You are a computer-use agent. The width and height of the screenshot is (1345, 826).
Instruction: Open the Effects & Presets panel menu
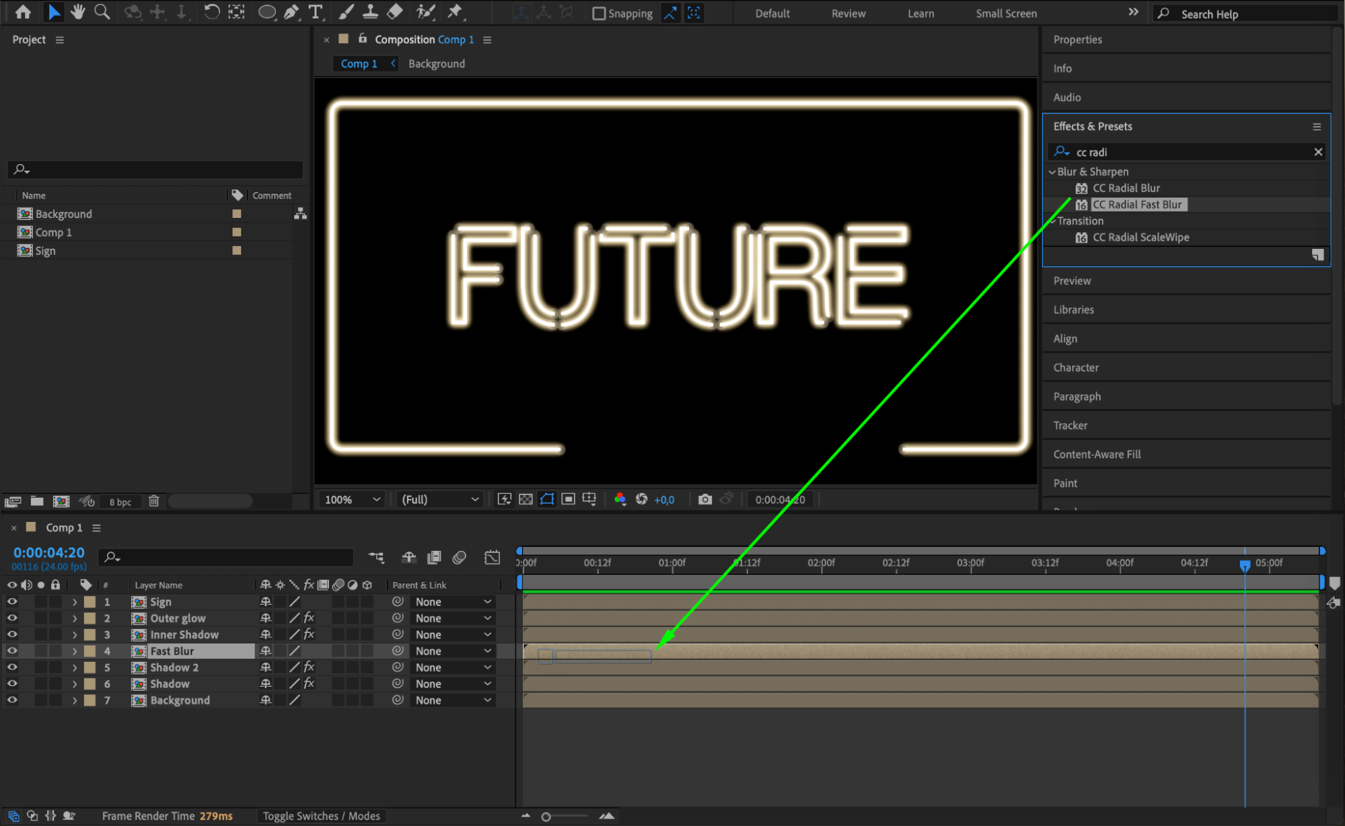(1317, 126)
